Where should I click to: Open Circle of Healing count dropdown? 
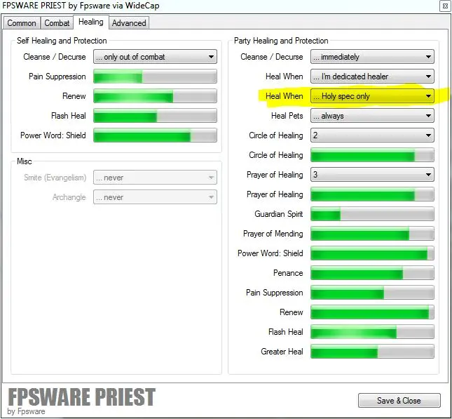pyautogui.click(x=372, y=135)
